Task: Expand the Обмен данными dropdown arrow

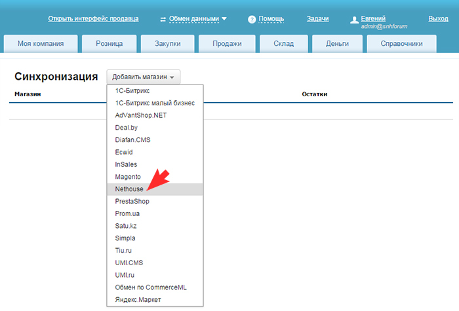Action: coord(224,19)
